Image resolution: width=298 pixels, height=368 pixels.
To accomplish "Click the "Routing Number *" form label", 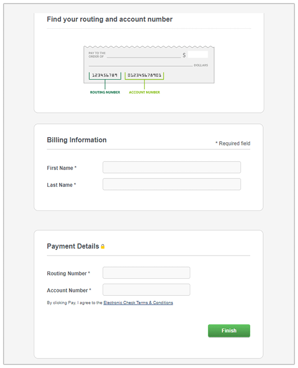I will tap(69, 274).
